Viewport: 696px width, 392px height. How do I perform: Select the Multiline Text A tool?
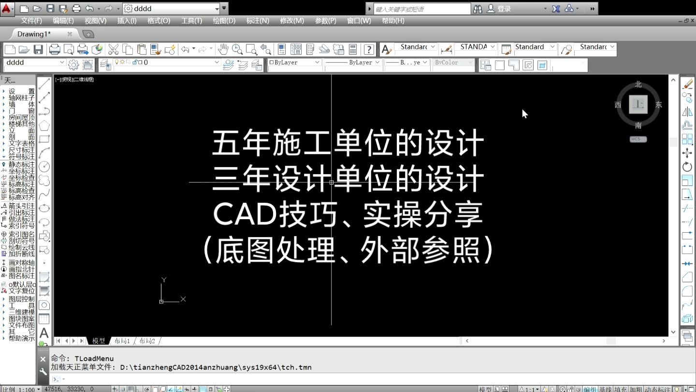click(x=44, y=333)
